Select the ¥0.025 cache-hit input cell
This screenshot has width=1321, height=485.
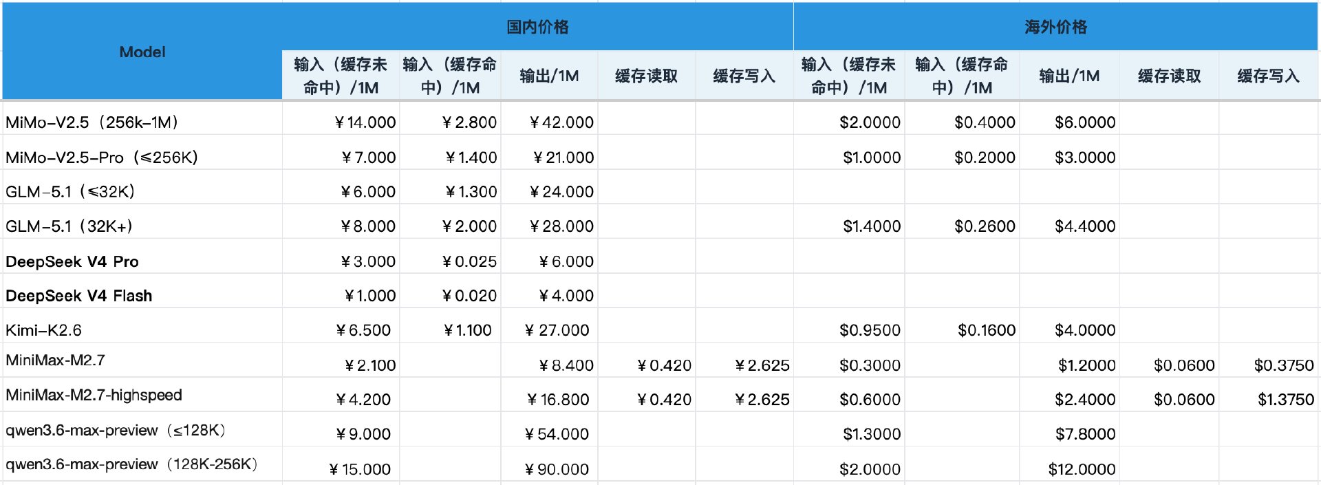click(469, 261)
